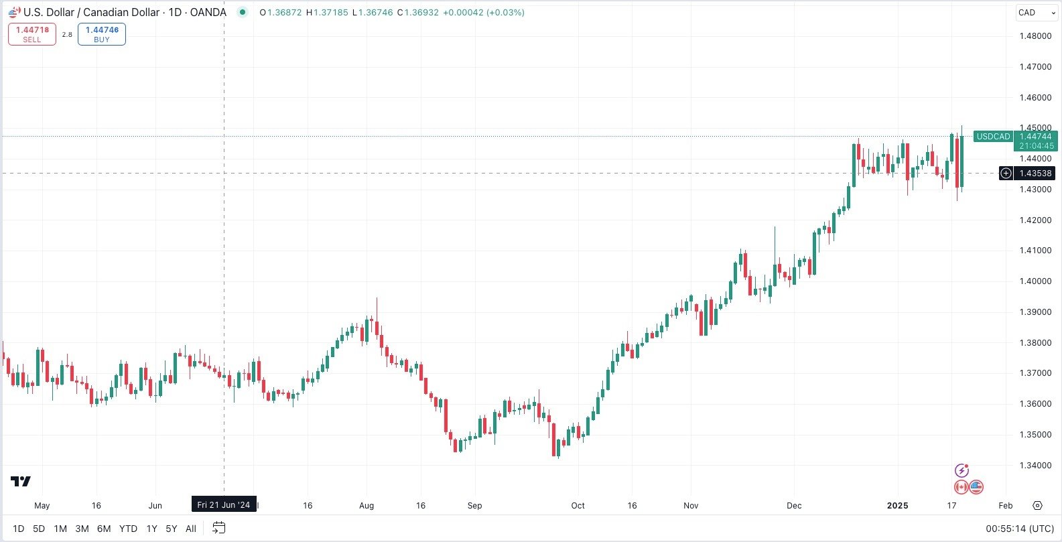Click the BUY 1.44746 button
Screen dimensions: 1062x542
102,34
